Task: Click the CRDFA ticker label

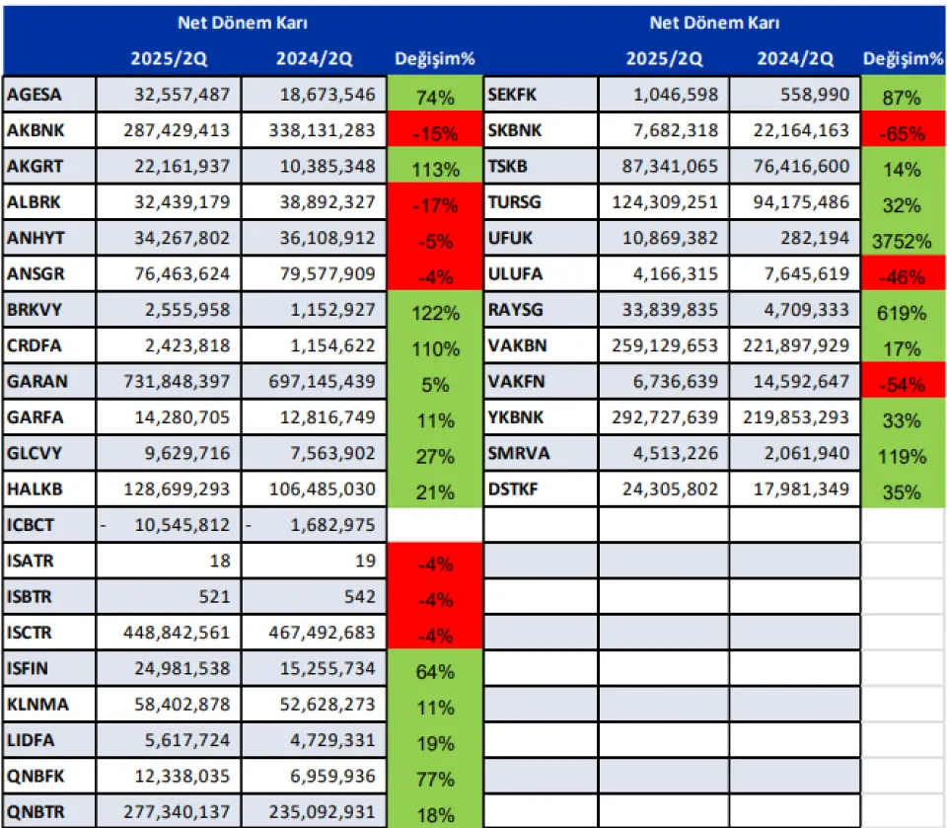Action: point(34,345)
